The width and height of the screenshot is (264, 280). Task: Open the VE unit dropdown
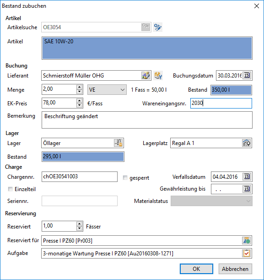click(107, 90)
